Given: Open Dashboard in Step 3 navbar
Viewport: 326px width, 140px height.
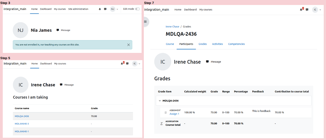Looking at the screenshot, I should tap(46, 9).
